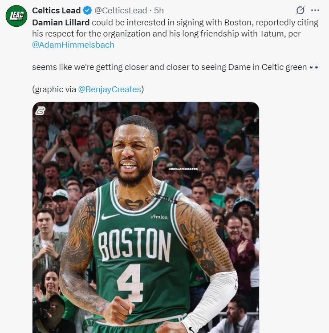Click the BOSTON lettering on the jersey
Image resolution: width=329 pixels, height=333 pixels.
point(134,244)
